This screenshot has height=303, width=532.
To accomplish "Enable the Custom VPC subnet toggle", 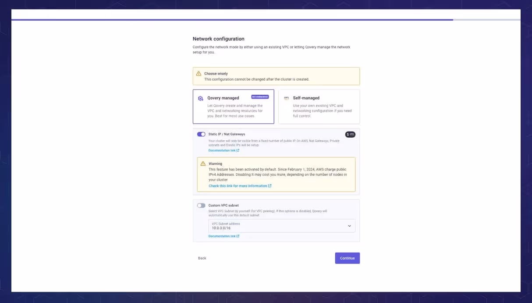I will tap(201, 205).
